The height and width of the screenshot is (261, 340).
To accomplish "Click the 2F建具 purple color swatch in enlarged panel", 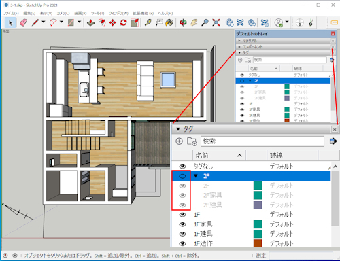I will pyautogui.click(x=258, y=205).
